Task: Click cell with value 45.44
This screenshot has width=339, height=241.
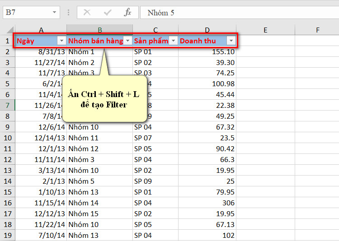Action: click(207, 94)
